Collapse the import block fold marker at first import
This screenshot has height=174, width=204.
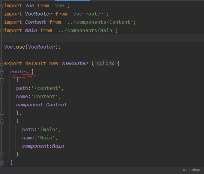[2, 6]
